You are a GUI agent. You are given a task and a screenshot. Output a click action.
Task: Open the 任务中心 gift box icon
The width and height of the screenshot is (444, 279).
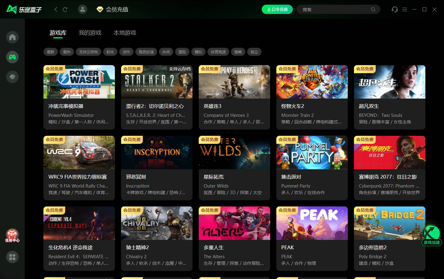tap(12, 236)
